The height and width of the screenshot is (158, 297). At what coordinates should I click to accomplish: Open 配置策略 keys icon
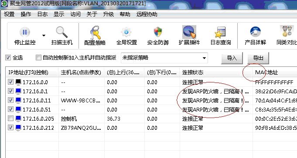click(95, 32)
